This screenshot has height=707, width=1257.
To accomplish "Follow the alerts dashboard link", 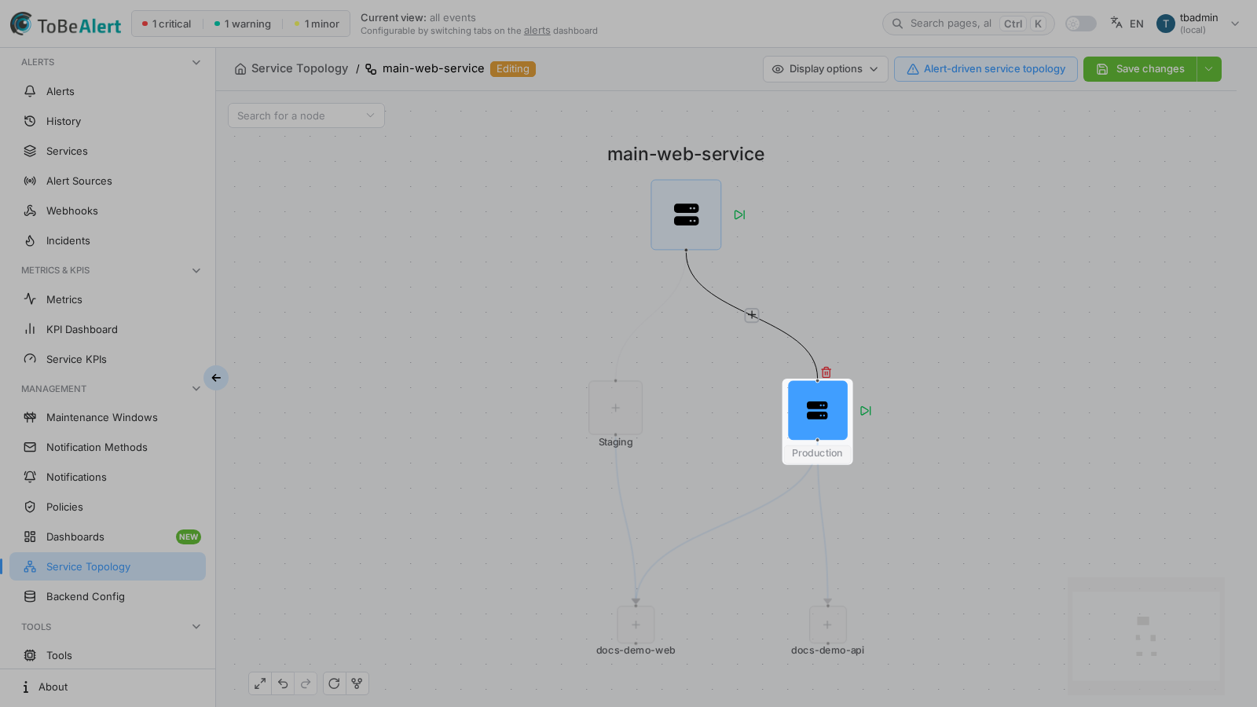I will tap(537, 31).
